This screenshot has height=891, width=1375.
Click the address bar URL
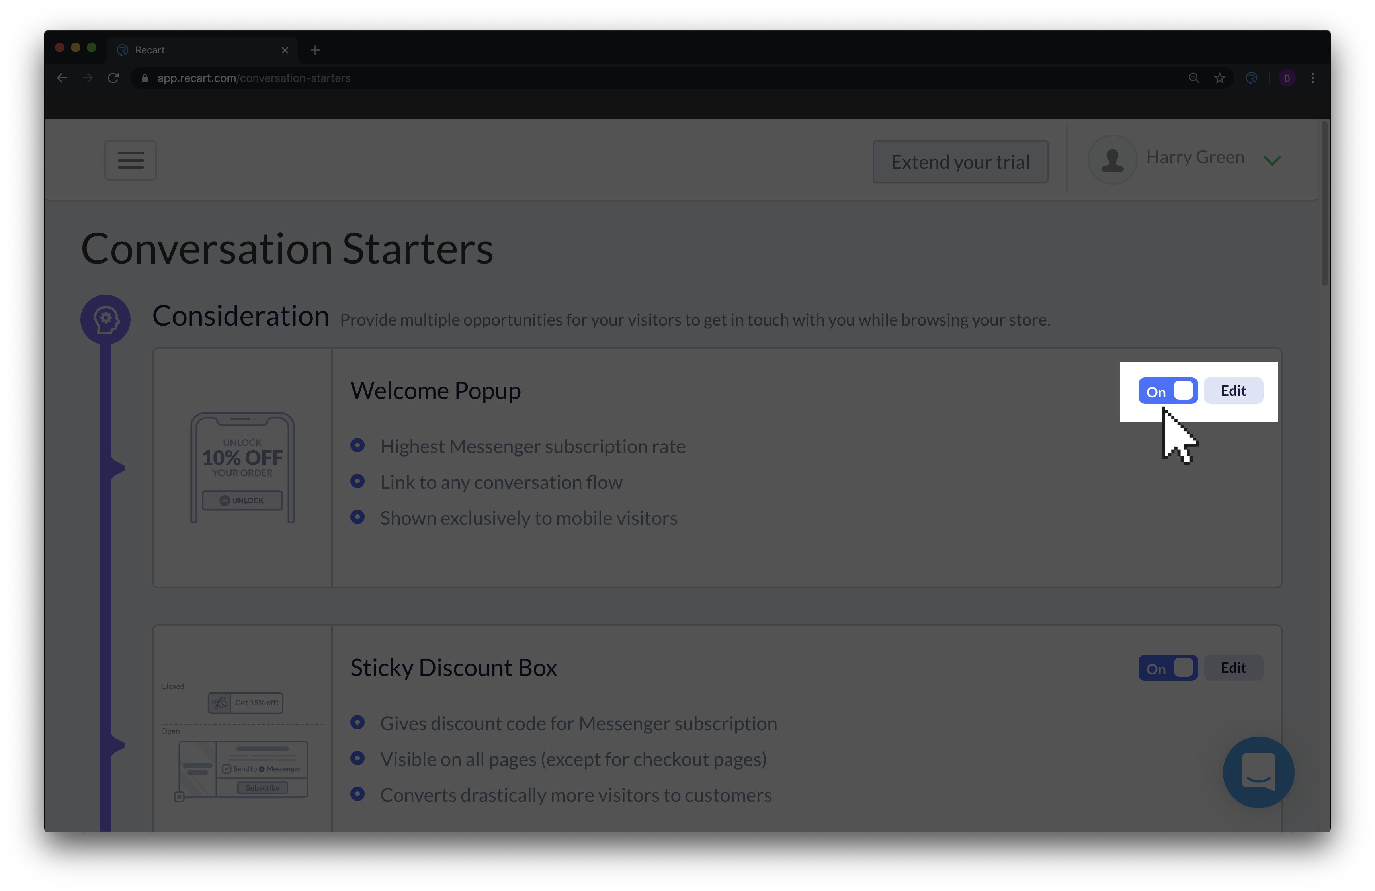pos(254,78)
